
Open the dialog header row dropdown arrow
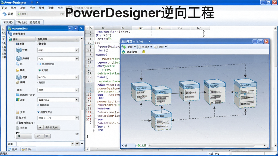click(77, 39)
